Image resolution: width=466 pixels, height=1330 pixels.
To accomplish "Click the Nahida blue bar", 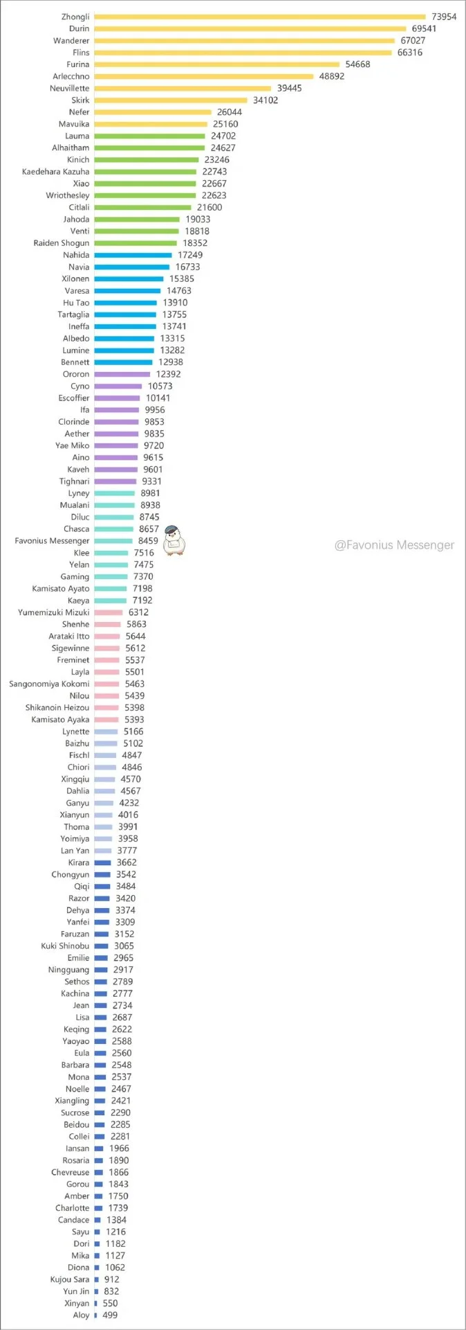I will point(133,255).
